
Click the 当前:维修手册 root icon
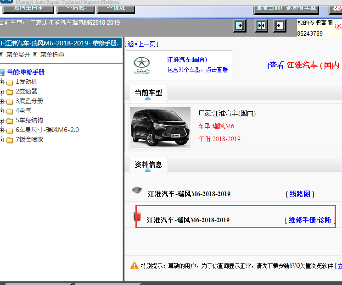click(2, 72)
